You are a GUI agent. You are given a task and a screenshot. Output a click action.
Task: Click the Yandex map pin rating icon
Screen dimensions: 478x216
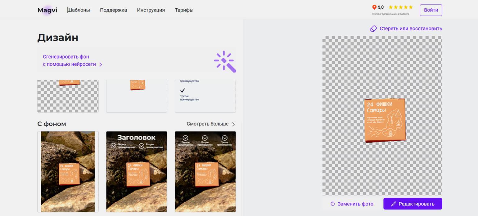(x=374, y=7)
